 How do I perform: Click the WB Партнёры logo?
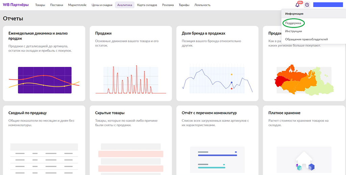tap(16, 5)
